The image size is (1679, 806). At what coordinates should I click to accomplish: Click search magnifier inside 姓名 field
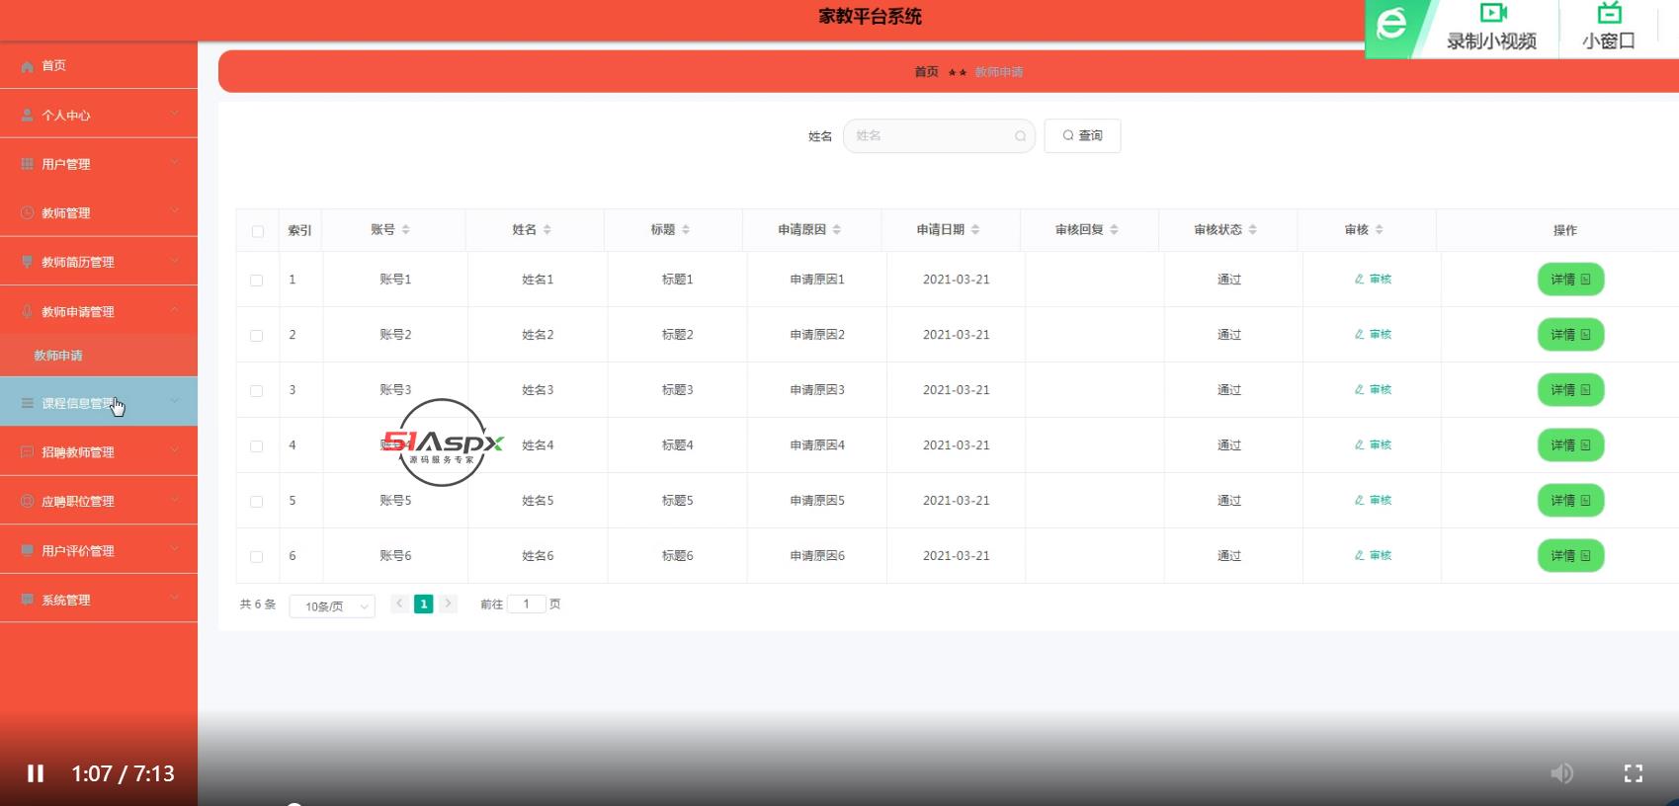click(1020, 136)
